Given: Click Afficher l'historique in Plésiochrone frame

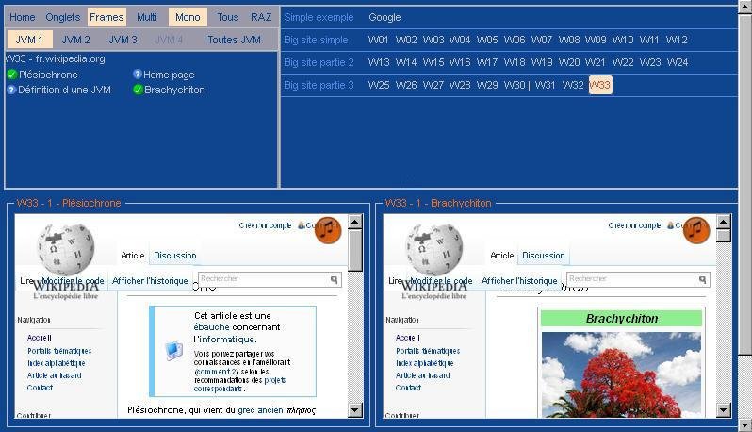Looking at the screenshot, I should (150, 281).
